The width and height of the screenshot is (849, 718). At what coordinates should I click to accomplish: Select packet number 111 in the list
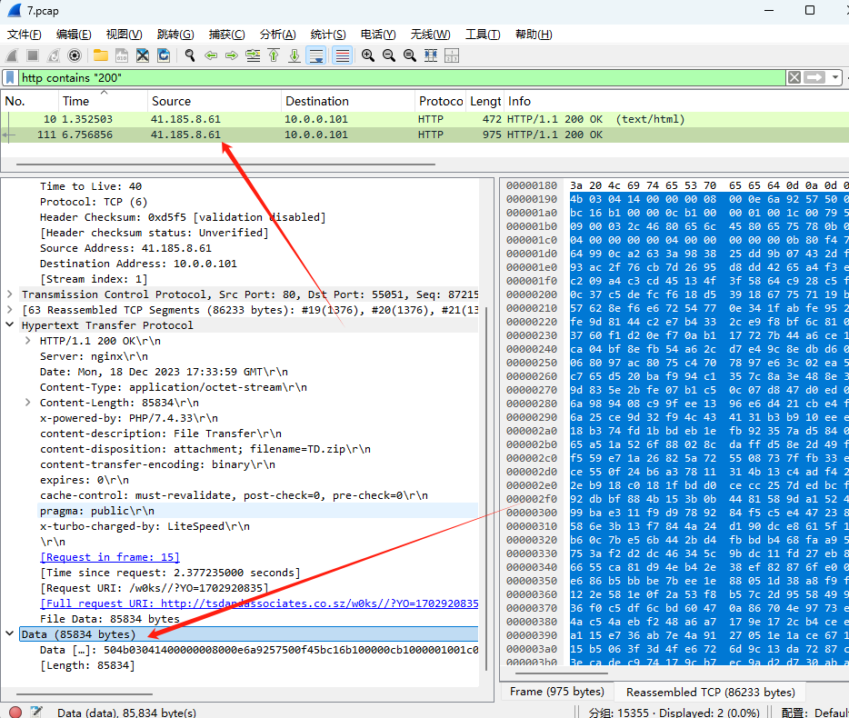[x=425, y=135]
